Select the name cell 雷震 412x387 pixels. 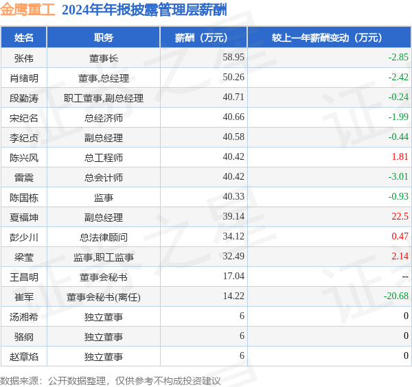[x=24, y=178]
